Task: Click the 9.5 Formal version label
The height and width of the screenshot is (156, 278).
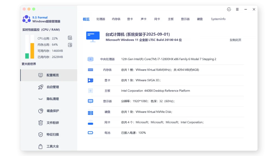Action: (x=40, y=17)
